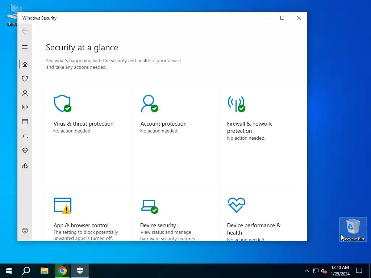This screenshot has height=278, width=371.
Task: Open Family options sidebar icon
Action: (25, 166)
